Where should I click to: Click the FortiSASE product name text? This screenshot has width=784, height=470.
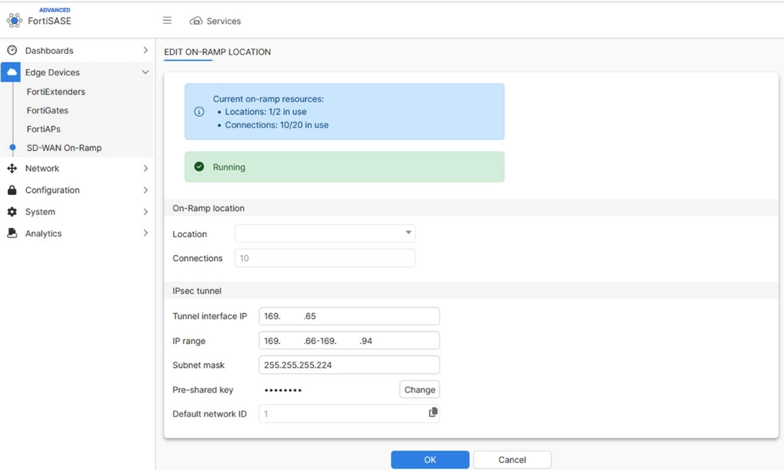(50, 21)
